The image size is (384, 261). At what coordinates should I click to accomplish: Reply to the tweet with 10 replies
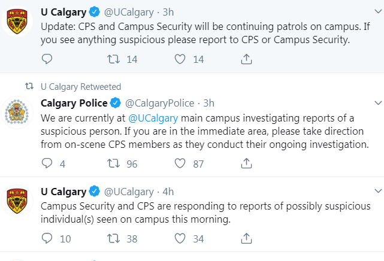(x=48, y=238)
